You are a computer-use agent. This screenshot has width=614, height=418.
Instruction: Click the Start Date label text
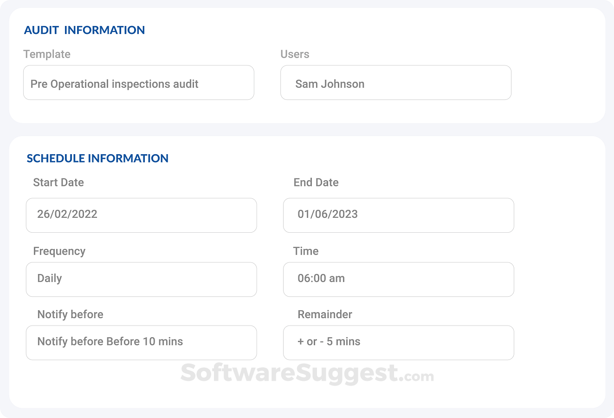point(58,183)
